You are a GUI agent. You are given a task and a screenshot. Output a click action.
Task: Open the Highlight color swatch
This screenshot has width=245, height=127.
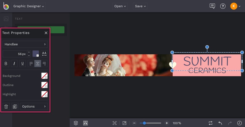pyautogui.click(x=44, y=94)
